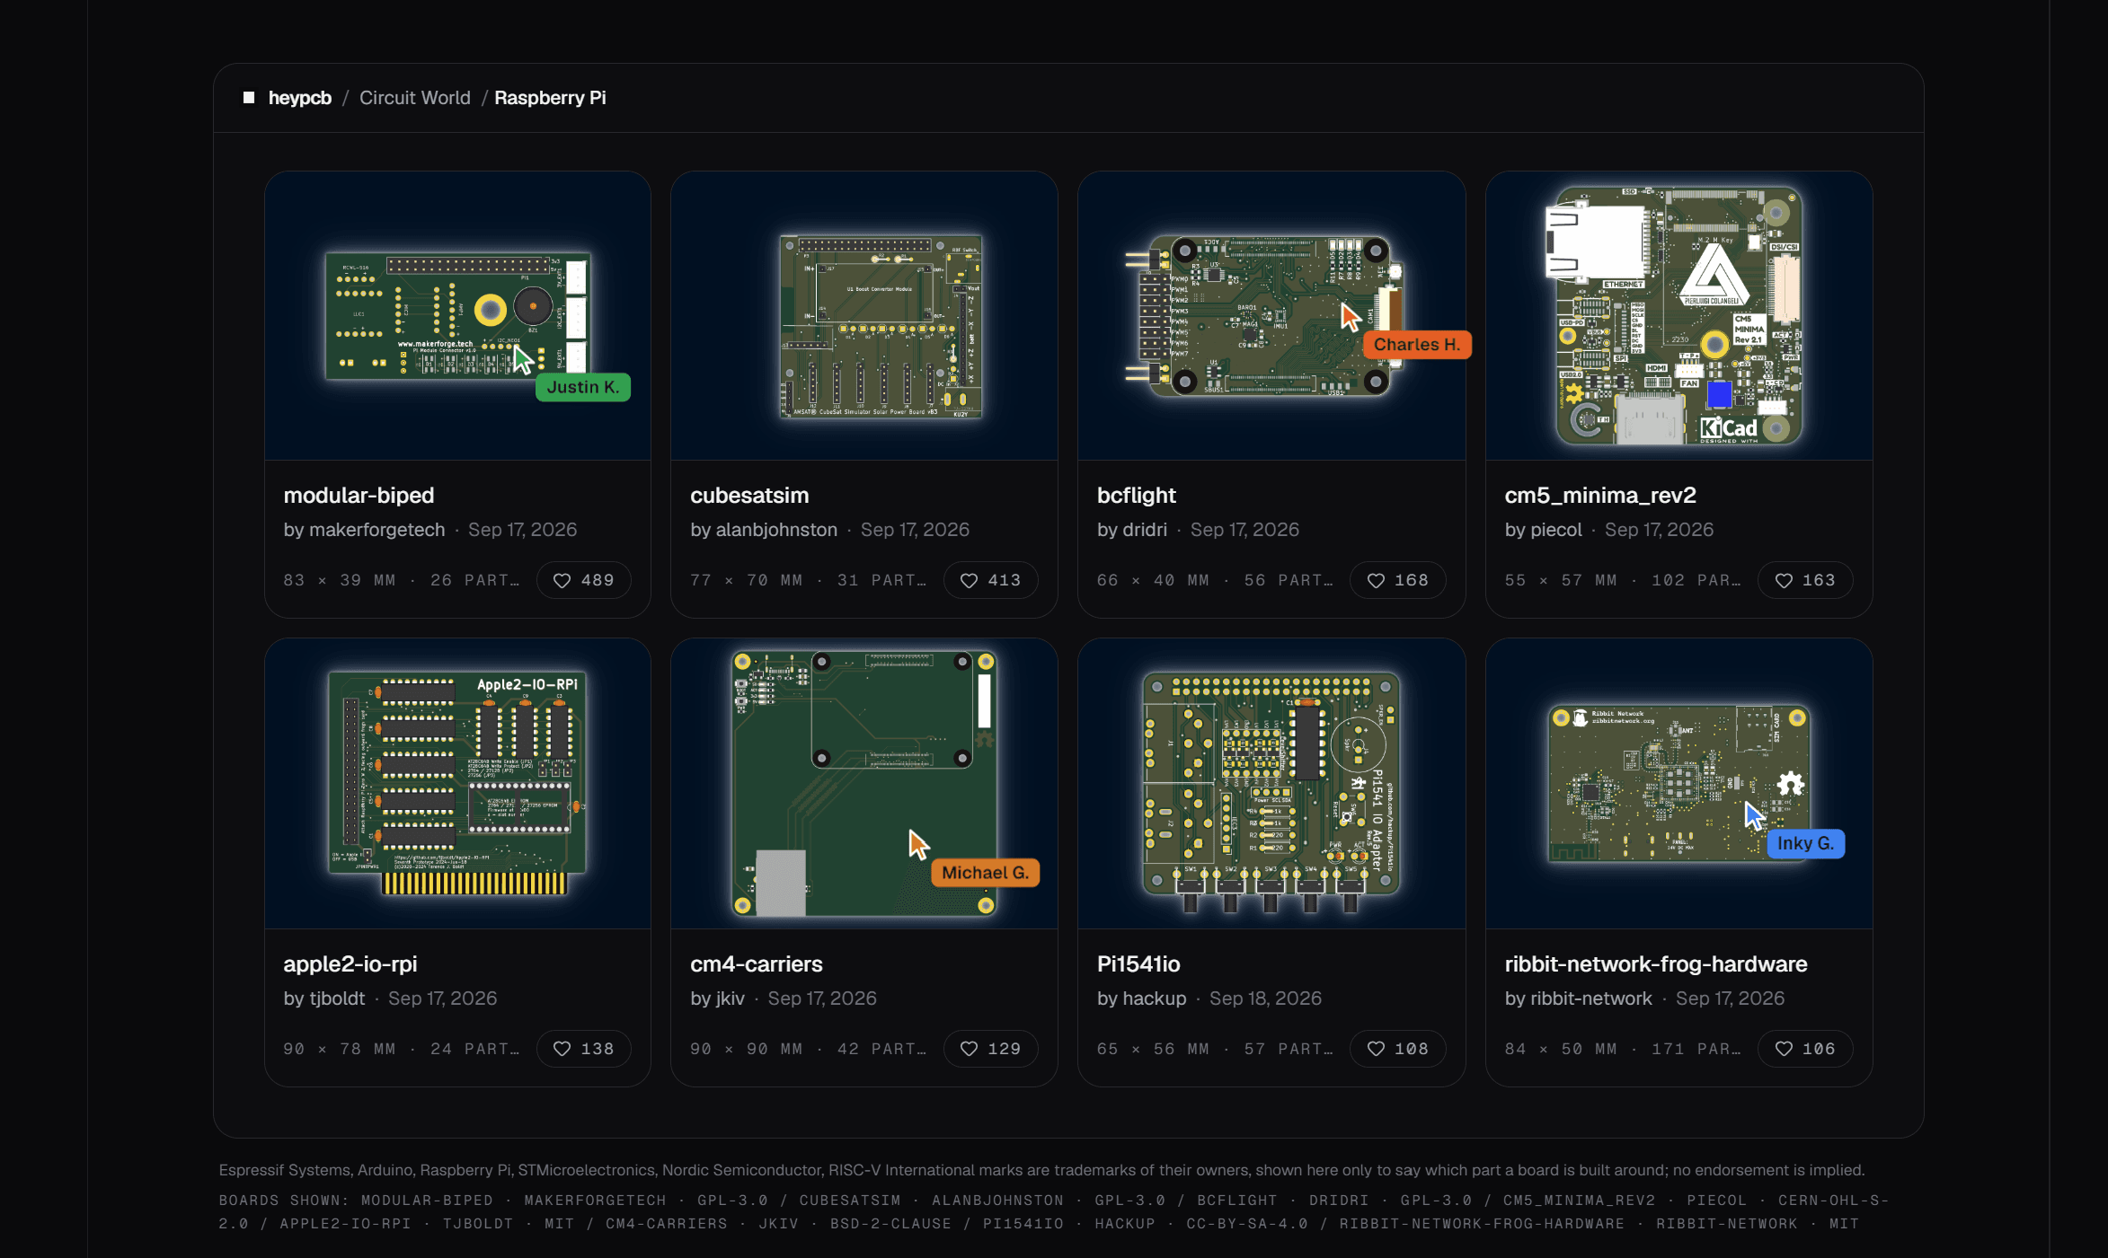Like the apple2-io-rpi board (138 hearts)
The width and height of the screenshot is (2108, 1258).
click(584, 1049)
